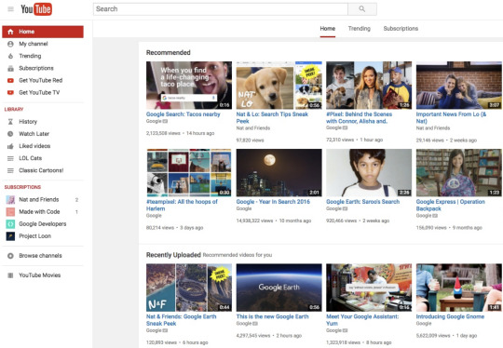Open Introducing Google Gnome title
Viewport: 503px width, 348px height.
tap(450, 316)
